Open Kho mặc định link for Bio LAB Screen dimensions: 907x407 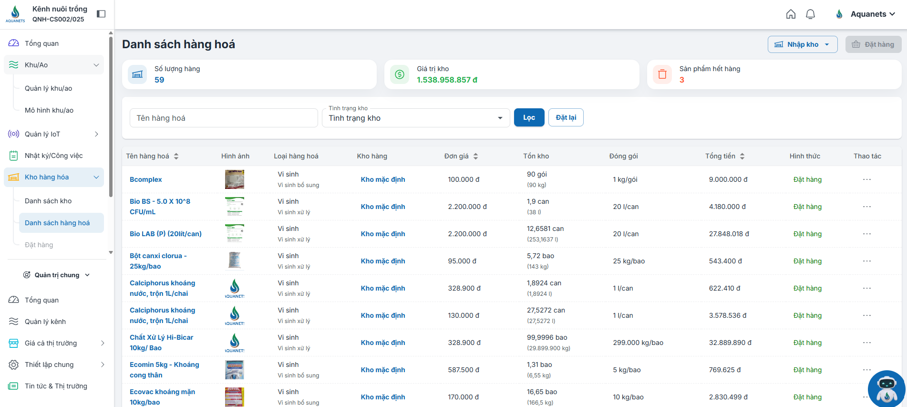[x=382, y=234]
